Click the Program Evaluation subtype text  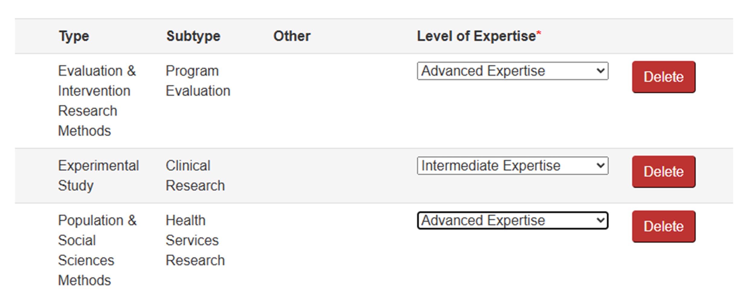(198, 81)
